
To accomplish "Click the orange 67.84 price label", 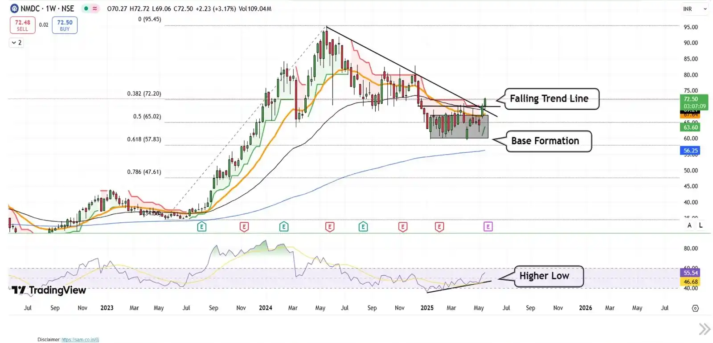I will point(691,114).
